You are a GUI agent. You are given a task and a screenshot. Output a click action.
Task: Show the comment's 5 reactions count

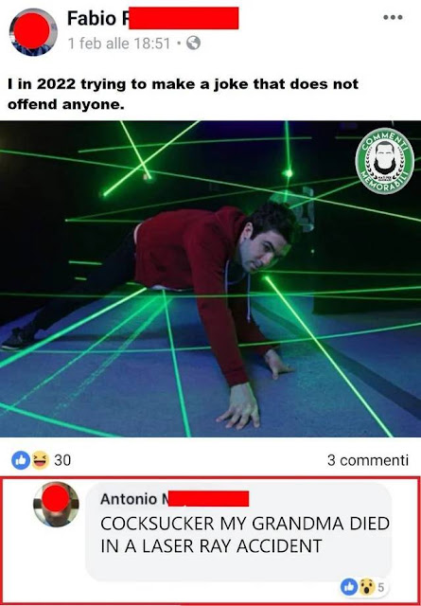click(x=380, y=587)
